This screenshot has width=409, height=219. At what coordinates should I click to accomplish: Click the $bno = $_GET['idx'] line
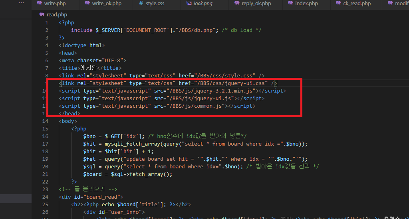coord(165,136)
